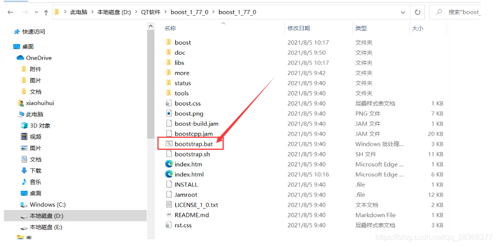Click Windows 批处理 type cell
The image size is (497, 246).
click(380, 144)
